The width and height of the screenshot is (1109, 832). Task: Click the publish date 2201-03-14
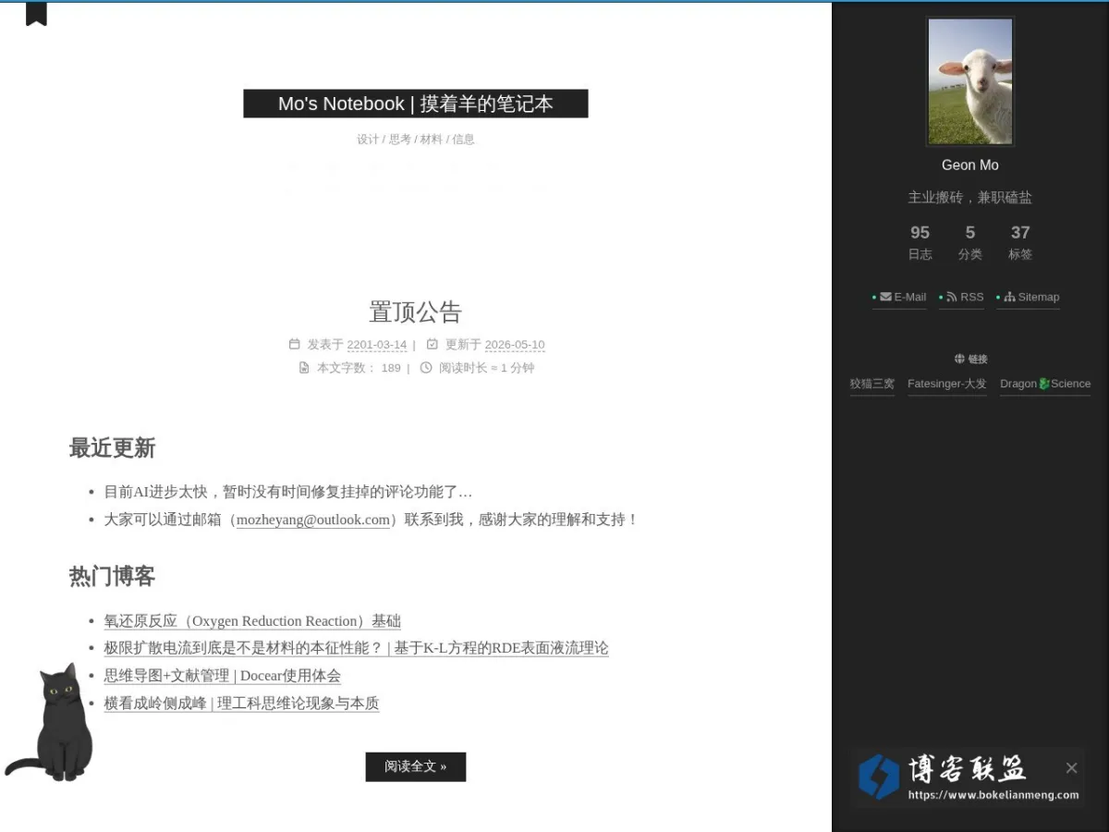(x=377, y=345)
